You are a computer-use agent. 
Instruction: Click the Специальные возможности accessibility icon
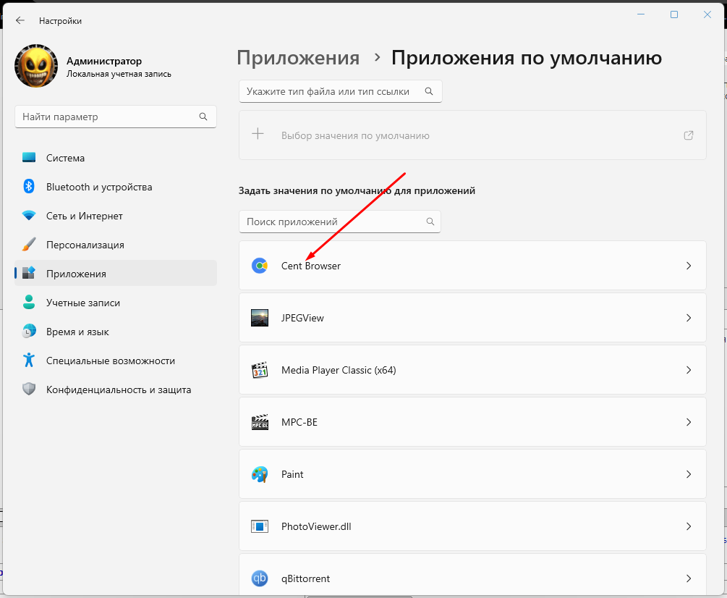point(29,360)
